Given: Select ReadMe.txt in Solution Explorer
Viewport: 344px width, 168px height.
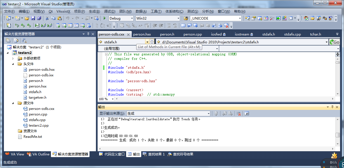Looking at the screenshot, I should [33, 137].
